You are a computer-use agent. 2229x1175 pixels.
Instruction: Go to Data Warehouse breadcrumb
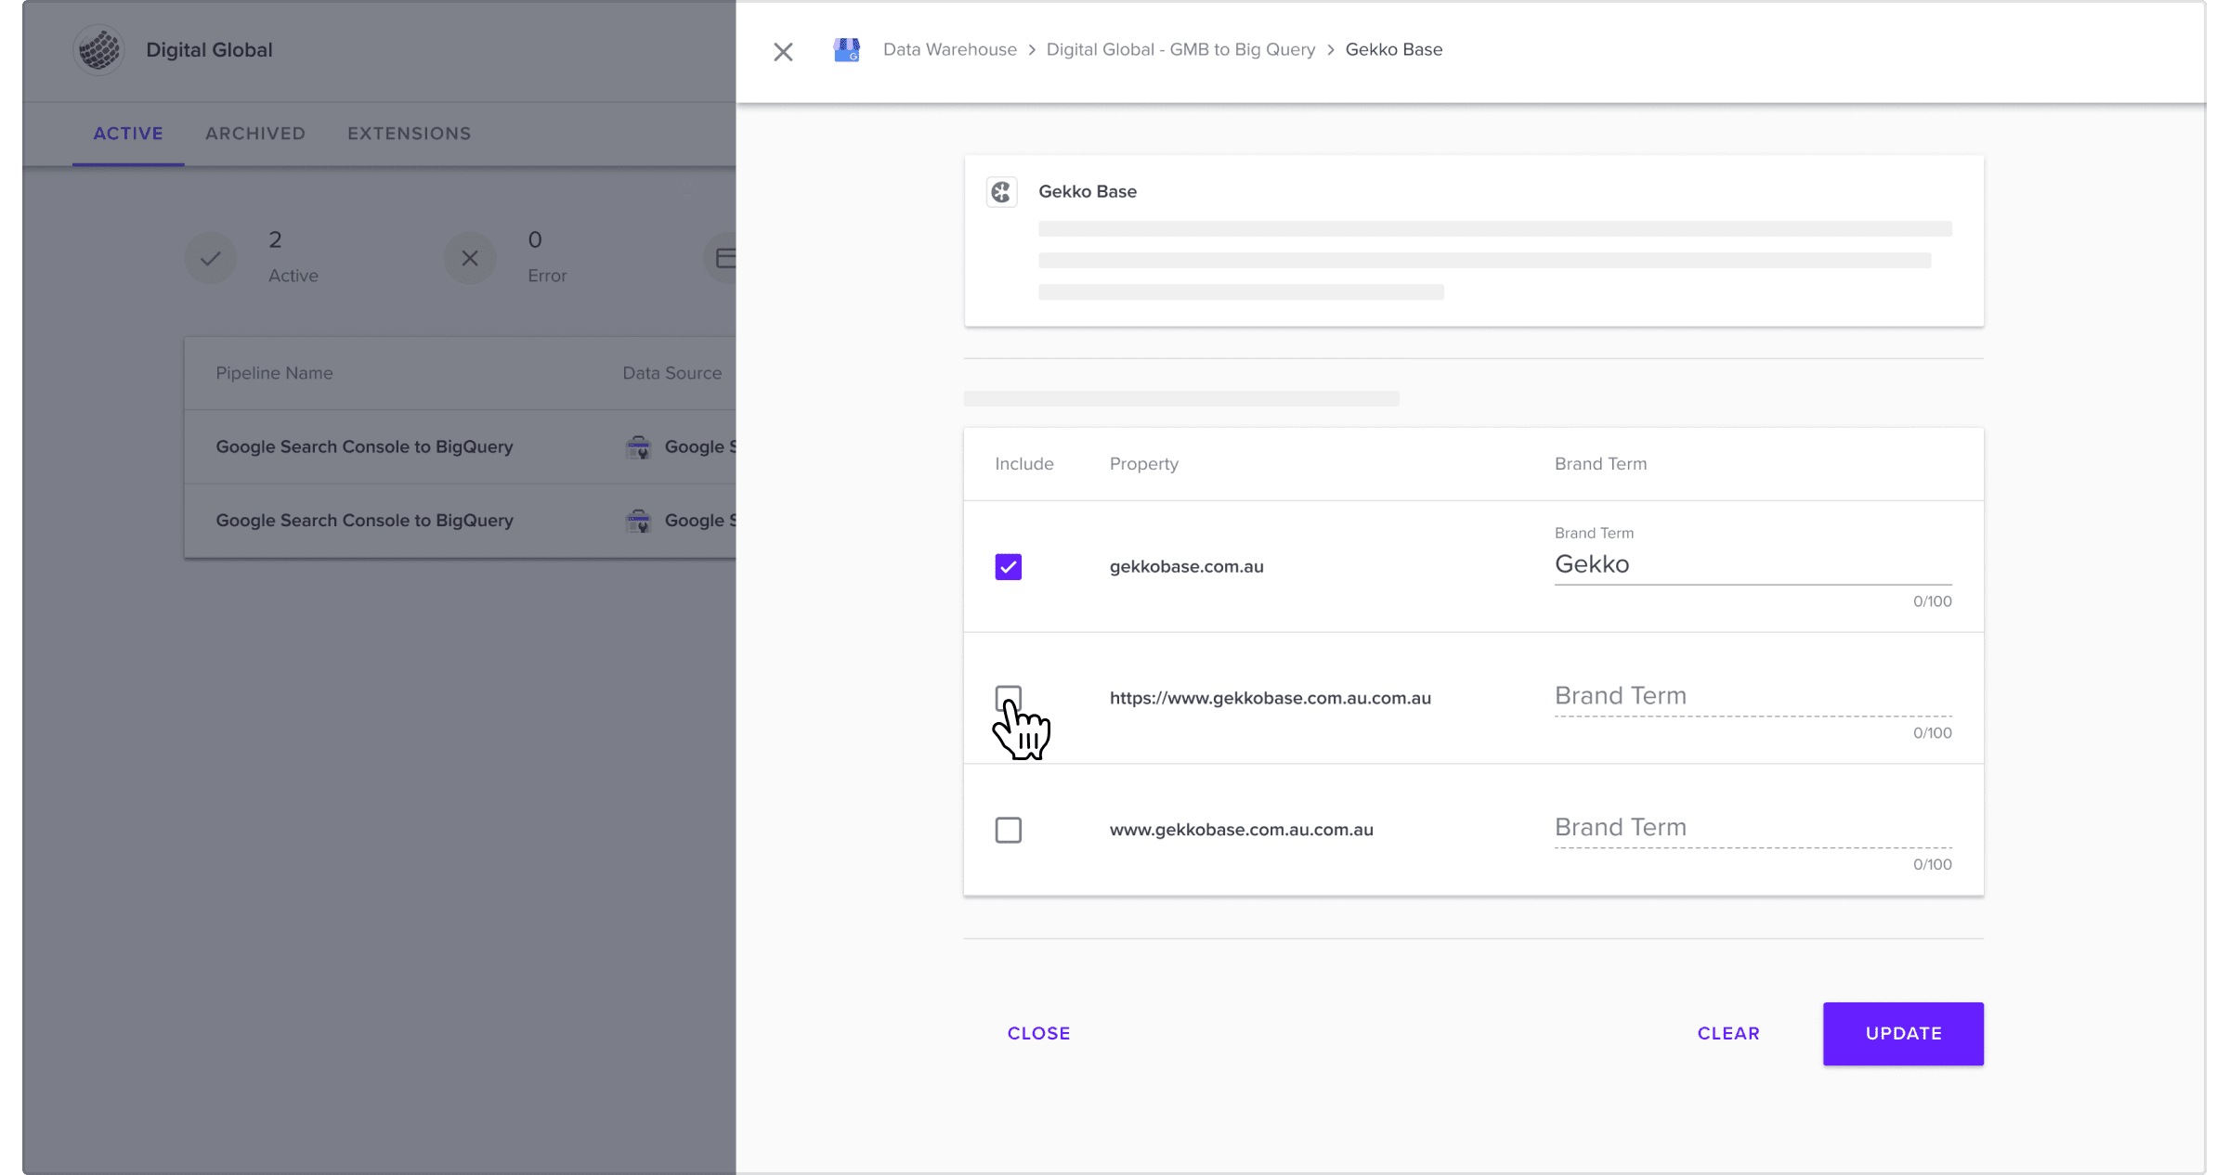[x=950, y=50]
